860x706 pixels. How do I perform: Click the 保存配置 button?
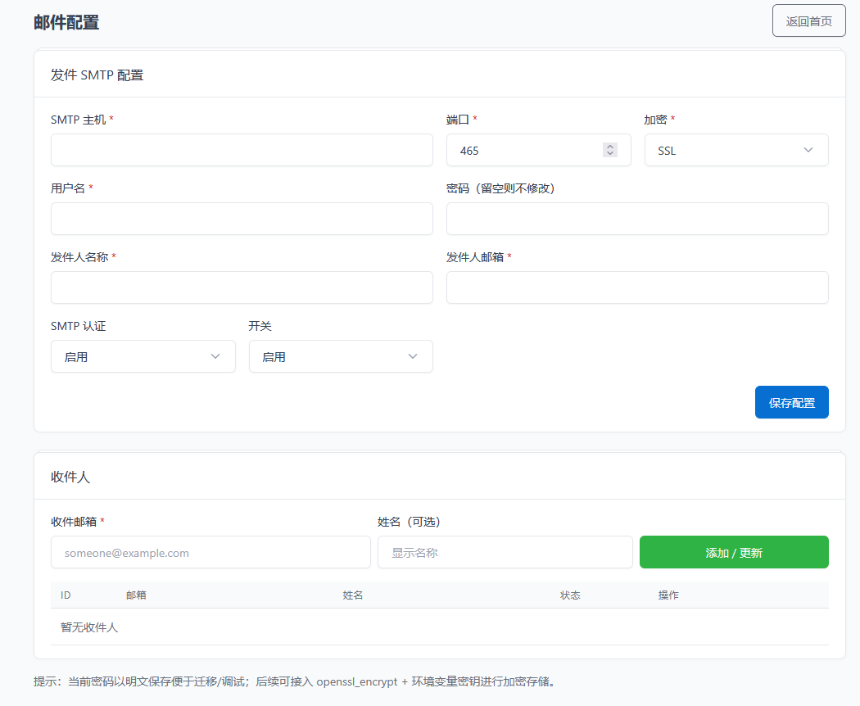pyautogui.click(x=791, y=402)
